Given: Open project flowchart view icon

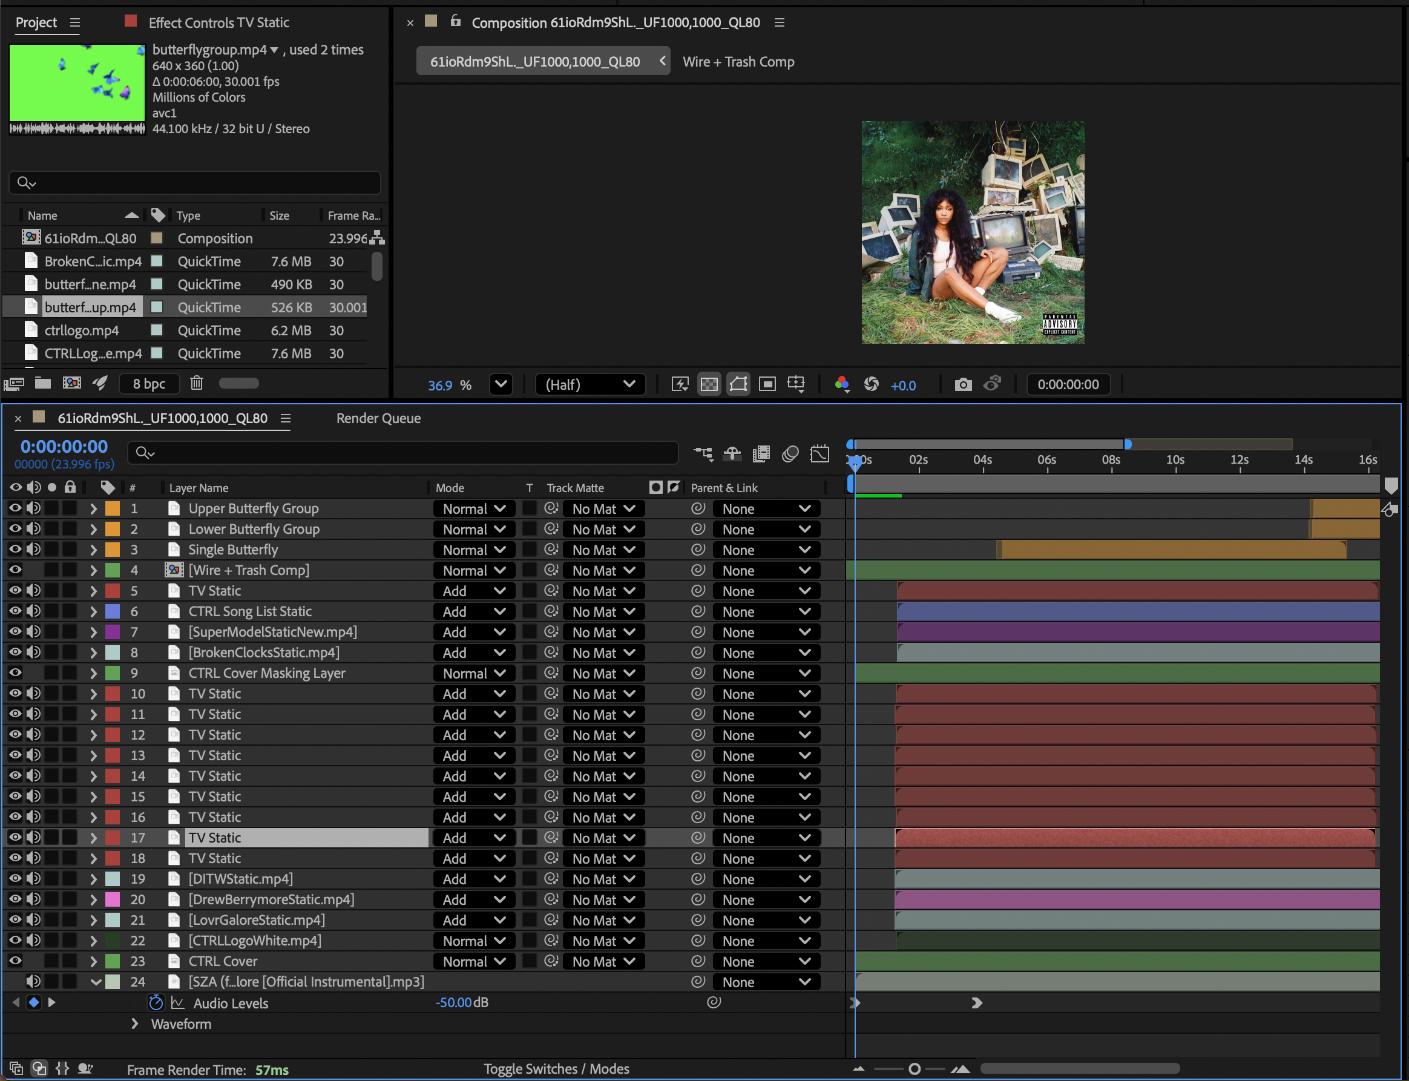Looking at the screenshot, I should click(378, 238).
